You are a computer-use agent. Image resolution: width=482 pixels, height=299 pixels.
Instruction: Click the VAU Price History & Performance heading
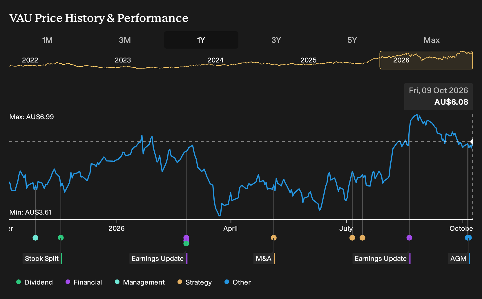click(x=99, y=18)
